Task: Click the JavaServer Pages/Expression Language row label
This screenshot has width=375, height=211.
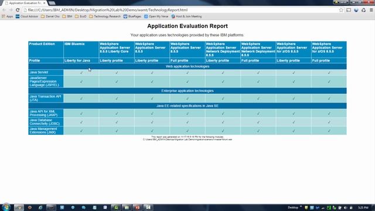Action: (x=46, y=81)
